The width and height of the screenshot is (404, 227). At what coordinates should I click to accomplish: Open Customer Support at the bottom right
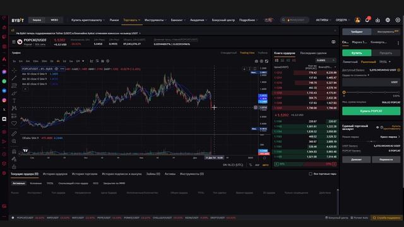(x=386, y=218)
